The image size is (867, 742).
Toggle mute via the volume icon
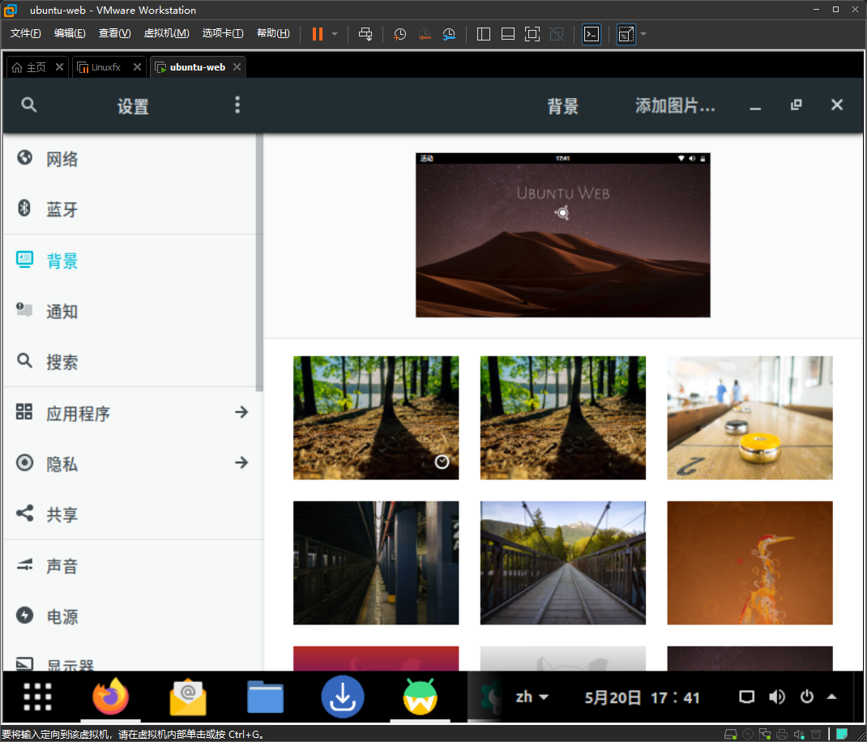point(777,696)
